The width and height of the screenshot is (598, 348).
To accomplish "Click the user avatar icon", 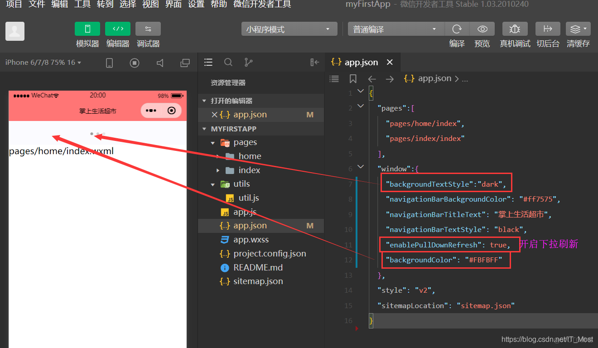I will 15,31.
